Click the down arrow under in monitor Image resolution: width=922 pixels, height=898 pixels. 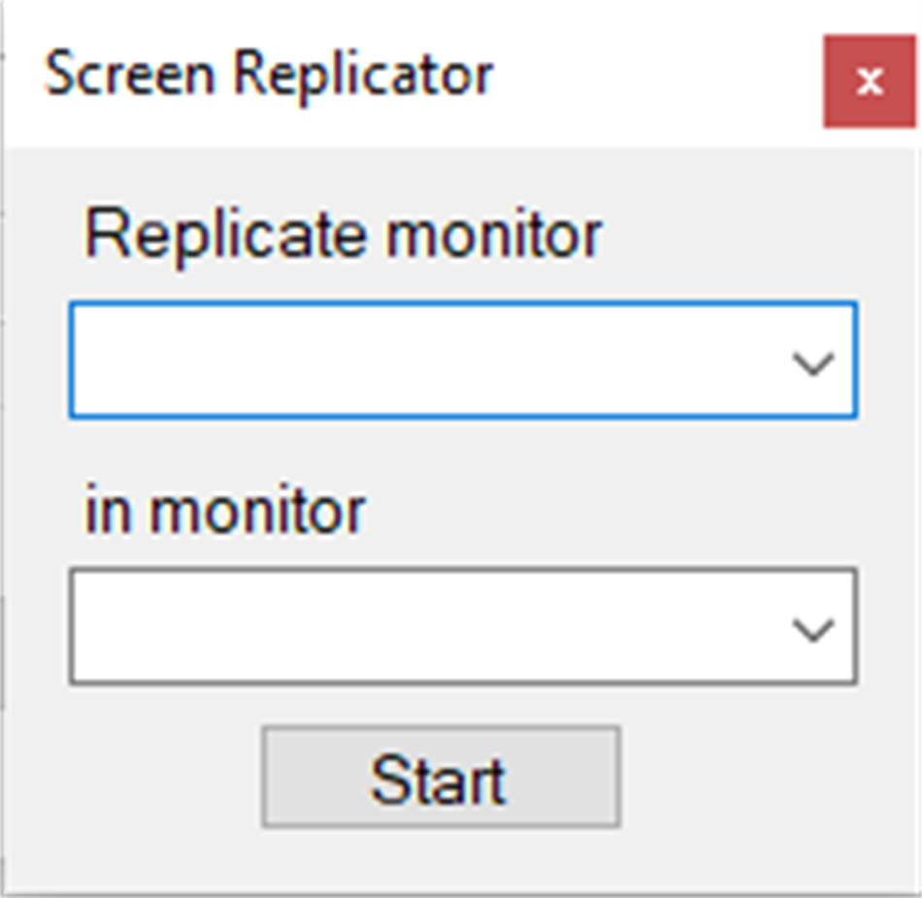click(x=813, y=630)
